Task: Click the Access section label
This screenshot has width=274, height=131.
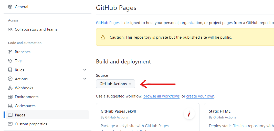Action: point(13,20)
